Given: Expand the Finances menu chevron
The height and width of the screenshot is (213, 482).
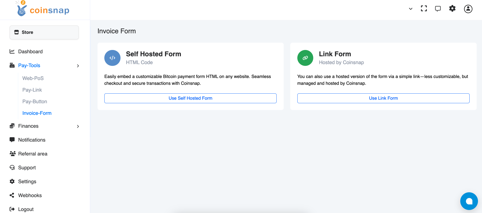Looking at the screenshot, I should point(78,126).
